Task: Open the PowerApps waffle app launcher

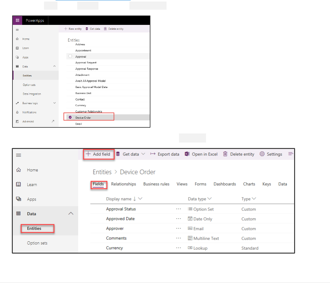Action: coord(17,20)
